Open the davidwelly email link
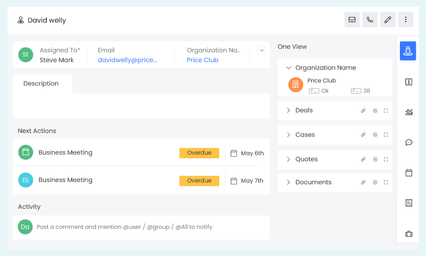Screen dimensions: 426x256 pyautogui.click(x=127, y=60)
